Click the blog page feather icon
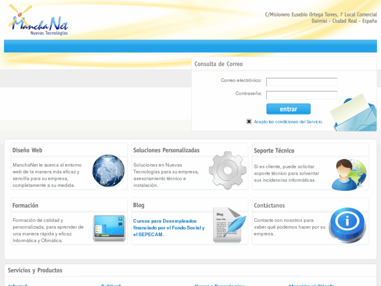 click(x=230, y=225)
